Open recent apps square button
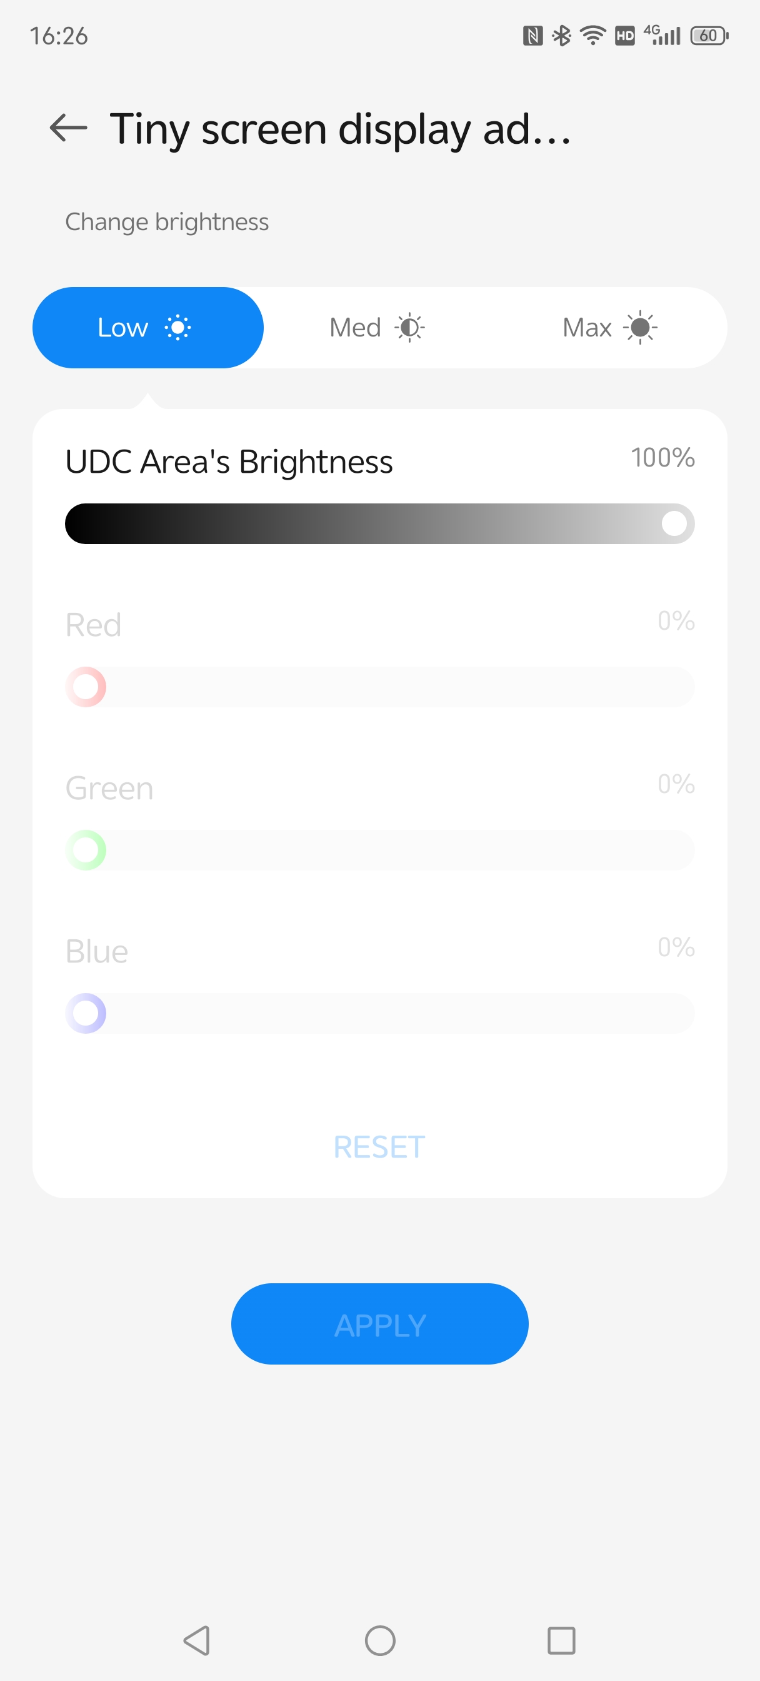Image resolution: width=760 pixels, height=1681 pixels. point(561,1640)
